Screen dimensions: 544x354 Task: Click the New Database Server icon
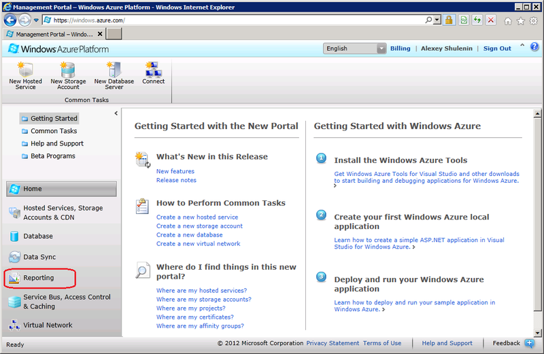pyautogui.click(x=114, y=69)
